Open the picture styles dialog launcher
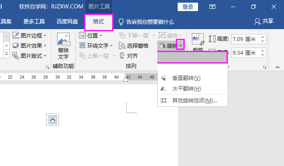The height and width of the screenshot is (166, 284). coord(47,67)
